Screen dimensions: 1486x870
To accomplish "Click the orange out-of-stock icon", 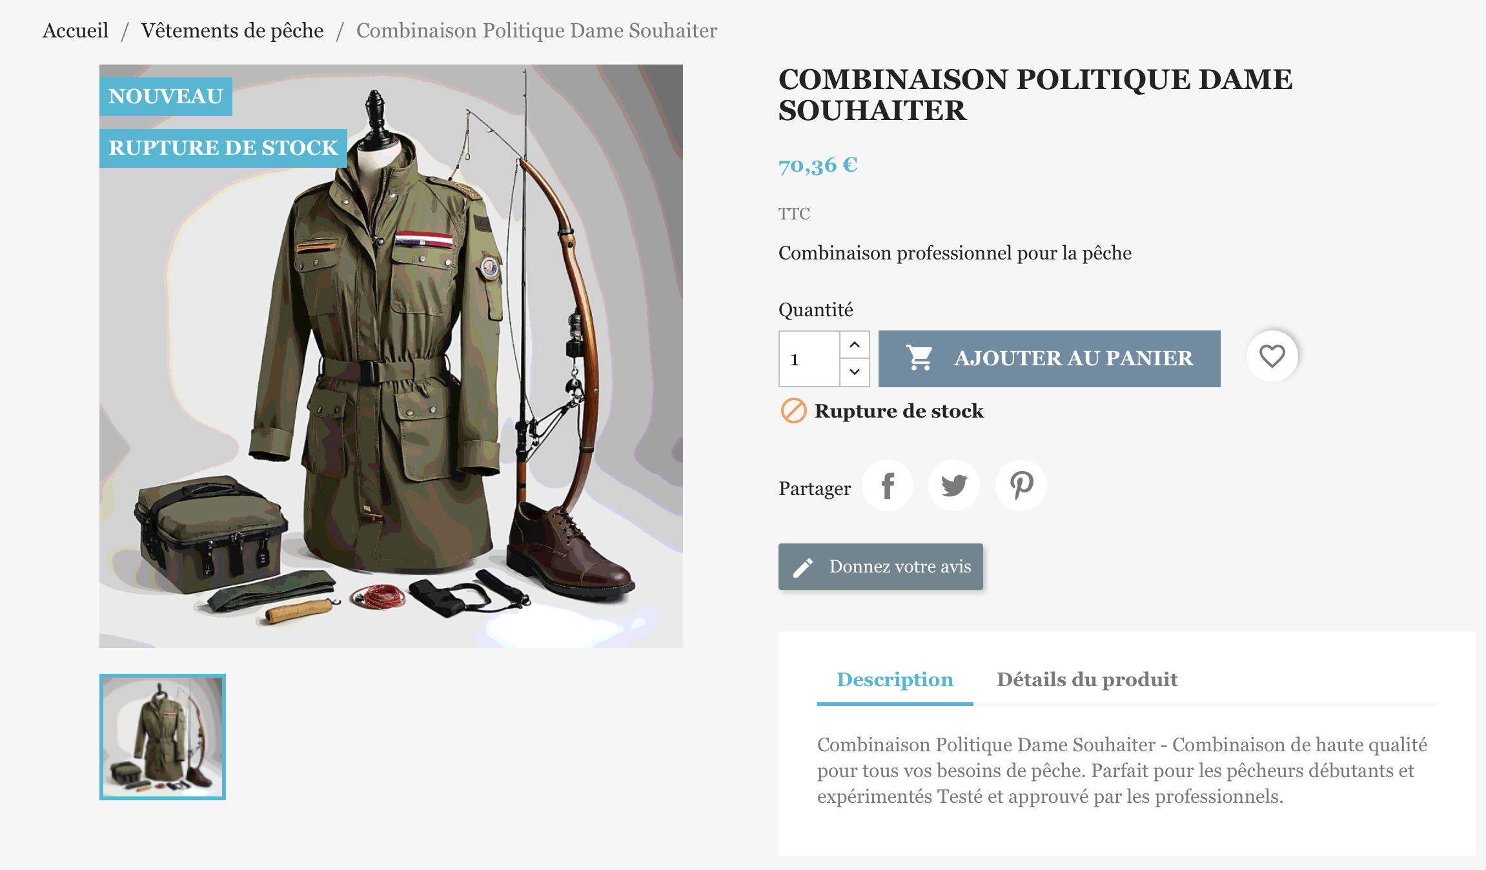I will (793, 410).
